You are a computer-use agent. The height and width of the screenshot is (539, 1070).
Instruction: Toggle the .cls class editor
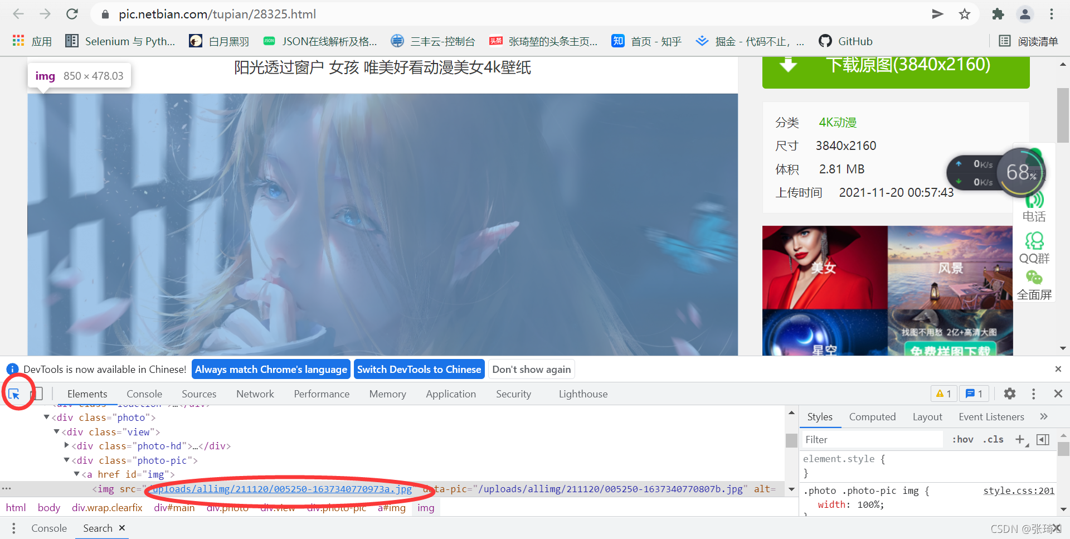point(993,440)
